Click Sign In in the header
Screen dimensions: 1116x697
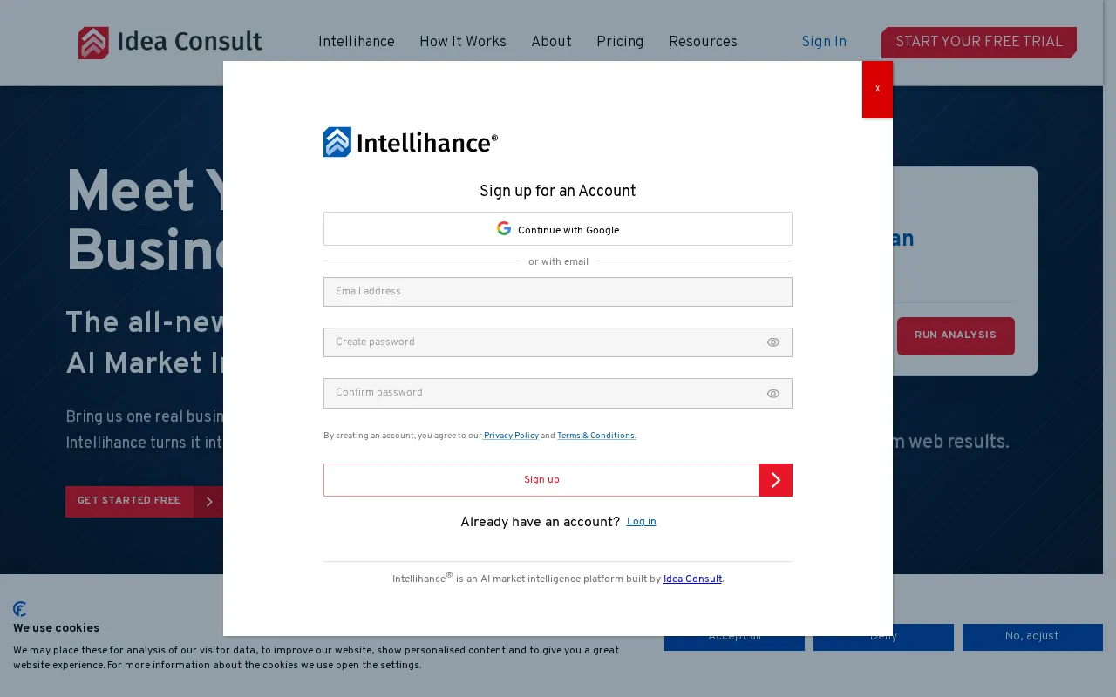[824, 42]
